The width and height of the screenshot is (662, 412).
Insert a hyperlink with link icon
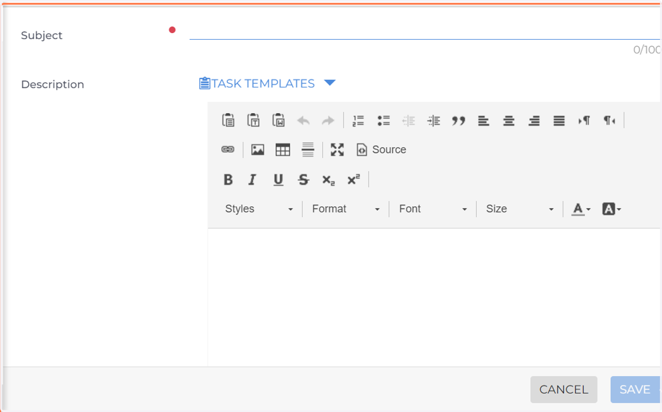click(228, 149)
